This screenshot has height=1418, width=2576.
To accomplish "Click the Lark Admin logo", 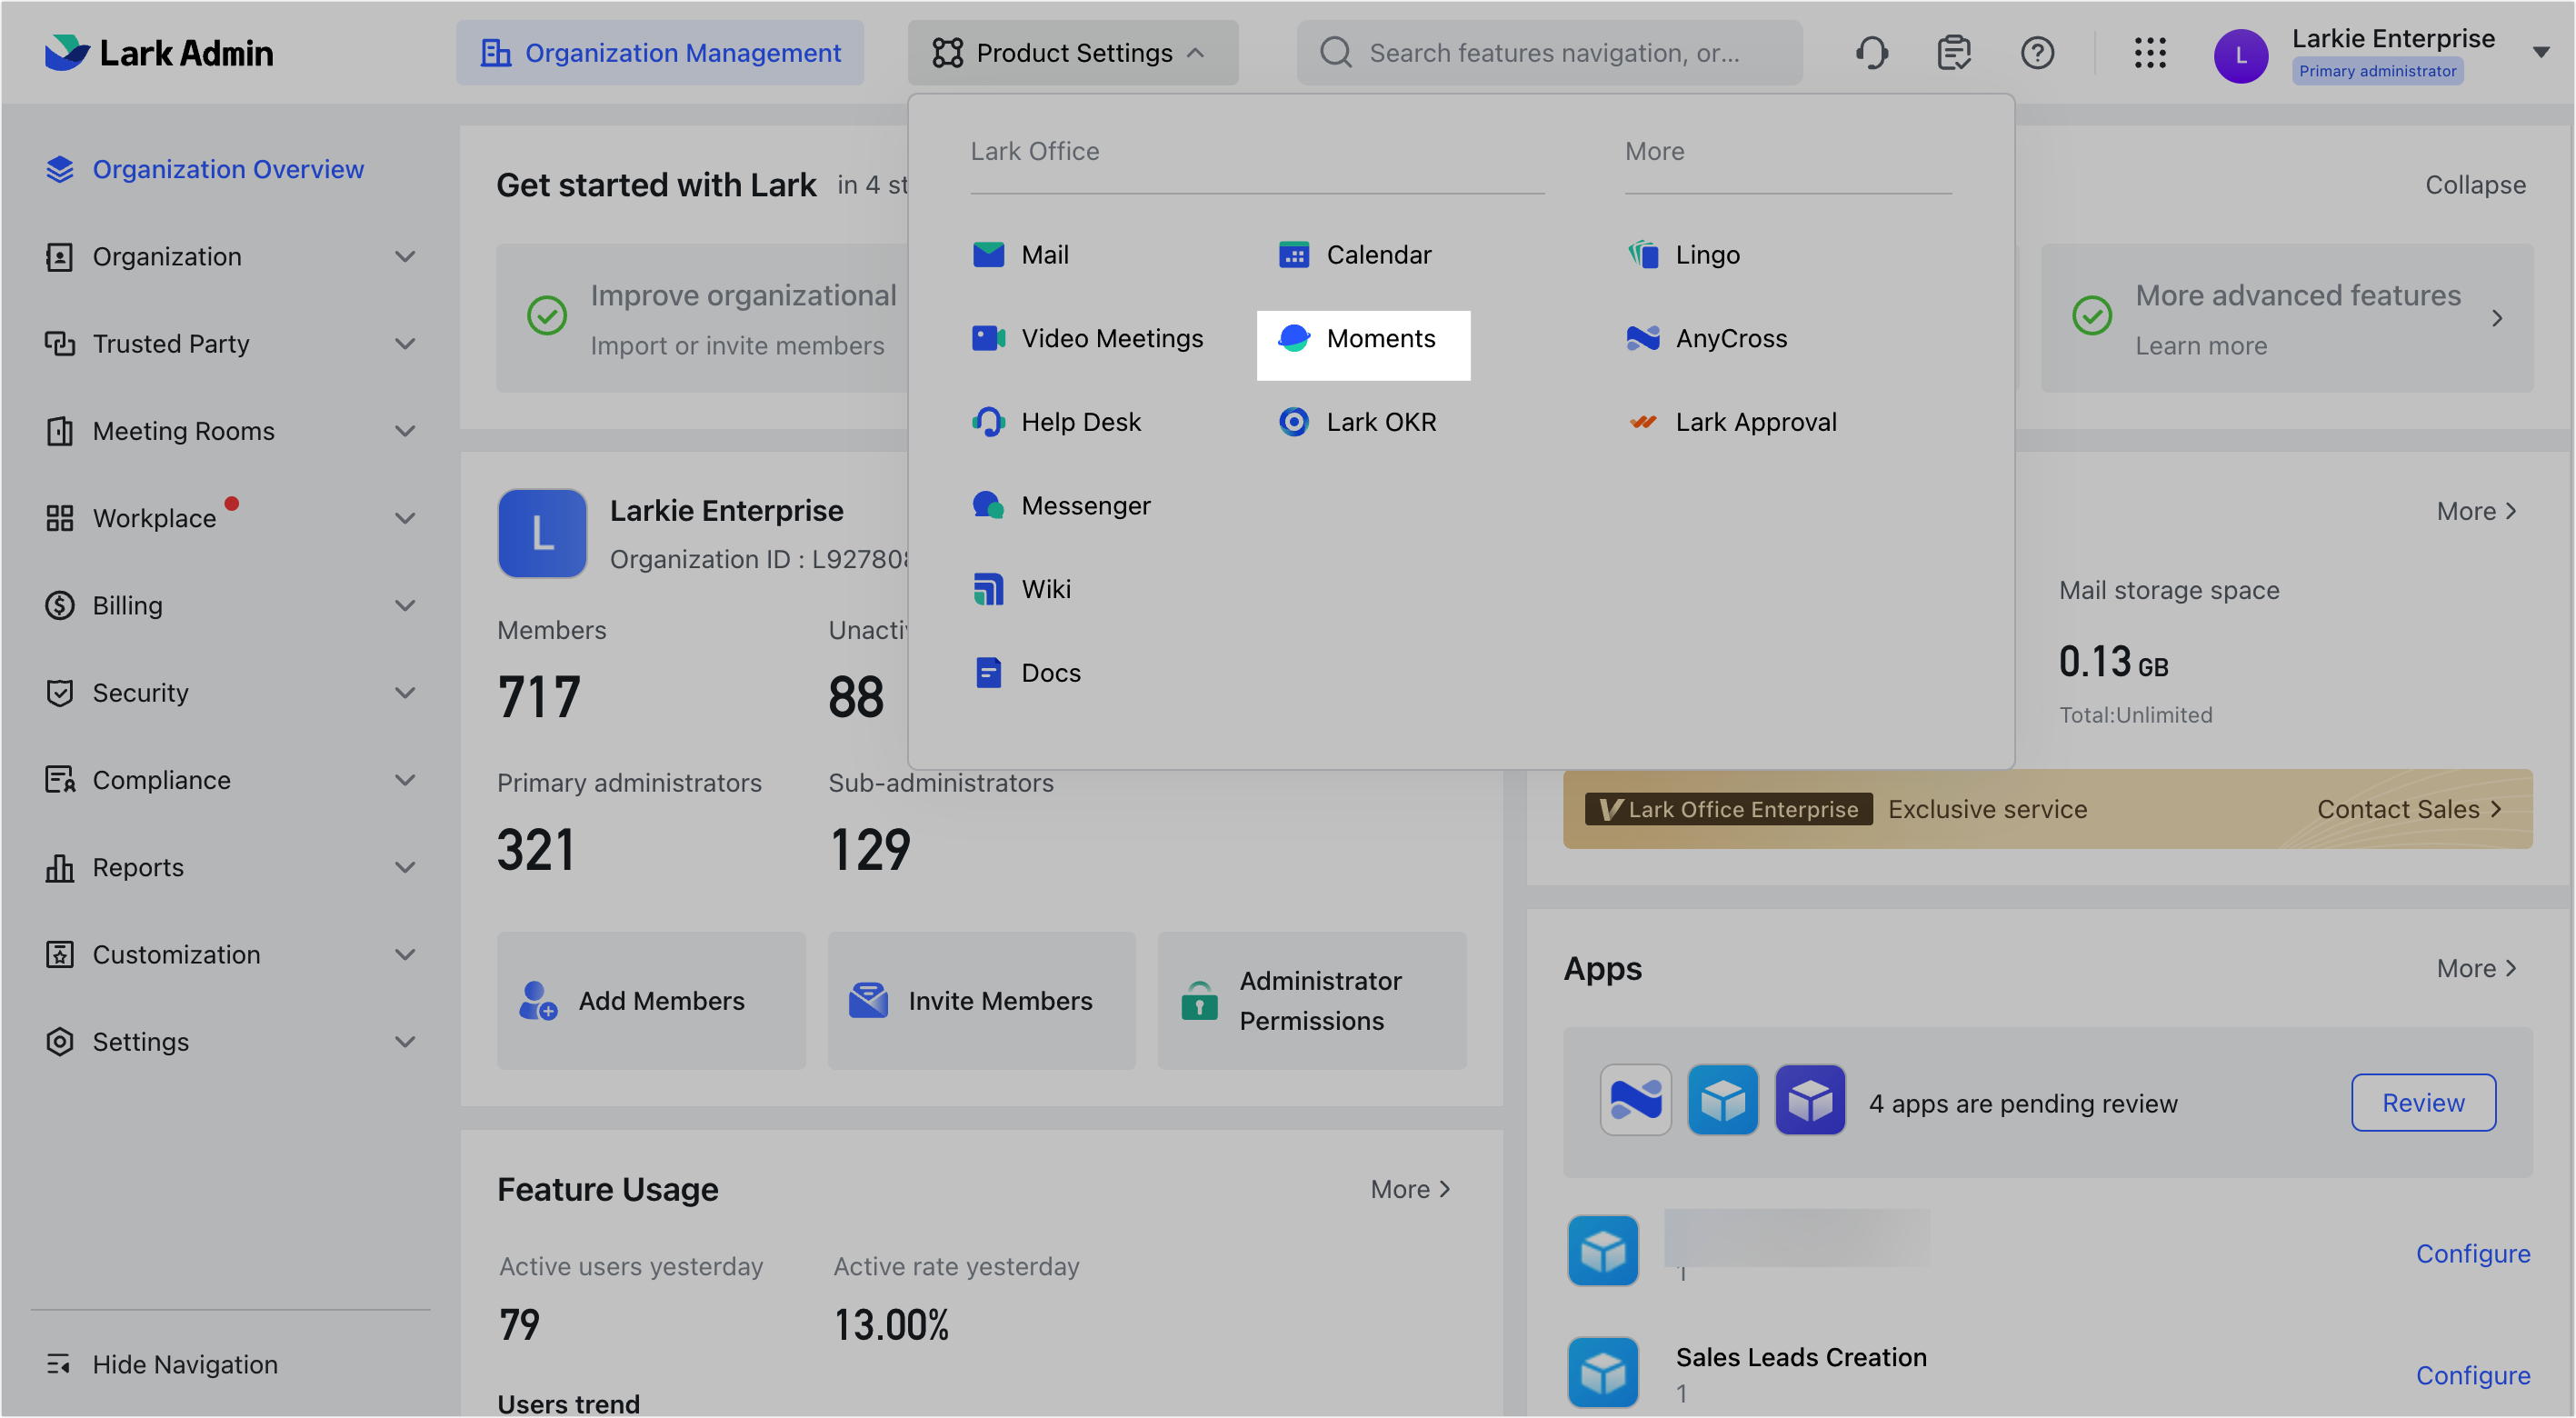I will click(x=158, y=53).
